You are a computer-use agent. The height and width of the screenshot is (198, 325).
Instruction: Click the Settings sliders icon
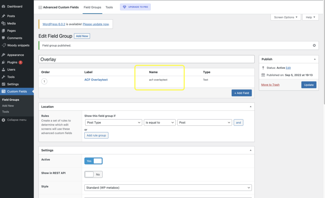(3, 84)
